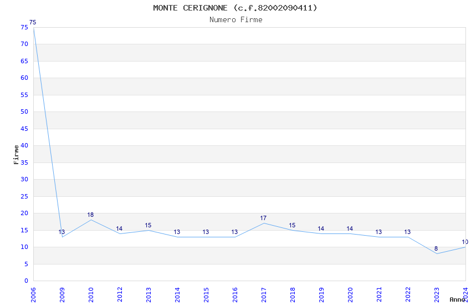Select the 2010 year label on the x-axis
Viewport: 471px width, 305px height.
click(x=91, y=295)
